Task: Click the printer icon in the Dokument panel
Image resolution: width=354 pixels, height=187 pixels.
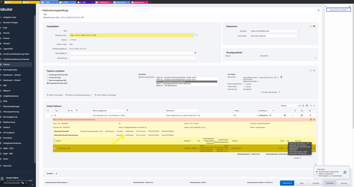Action: coord(314,26)
